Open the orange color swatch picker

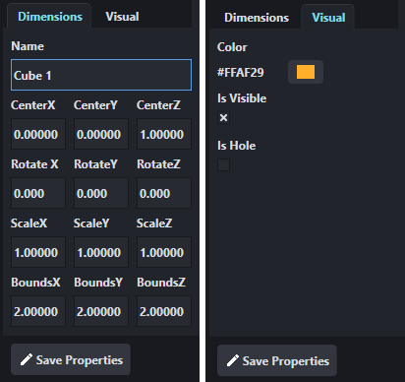[306, 72]
